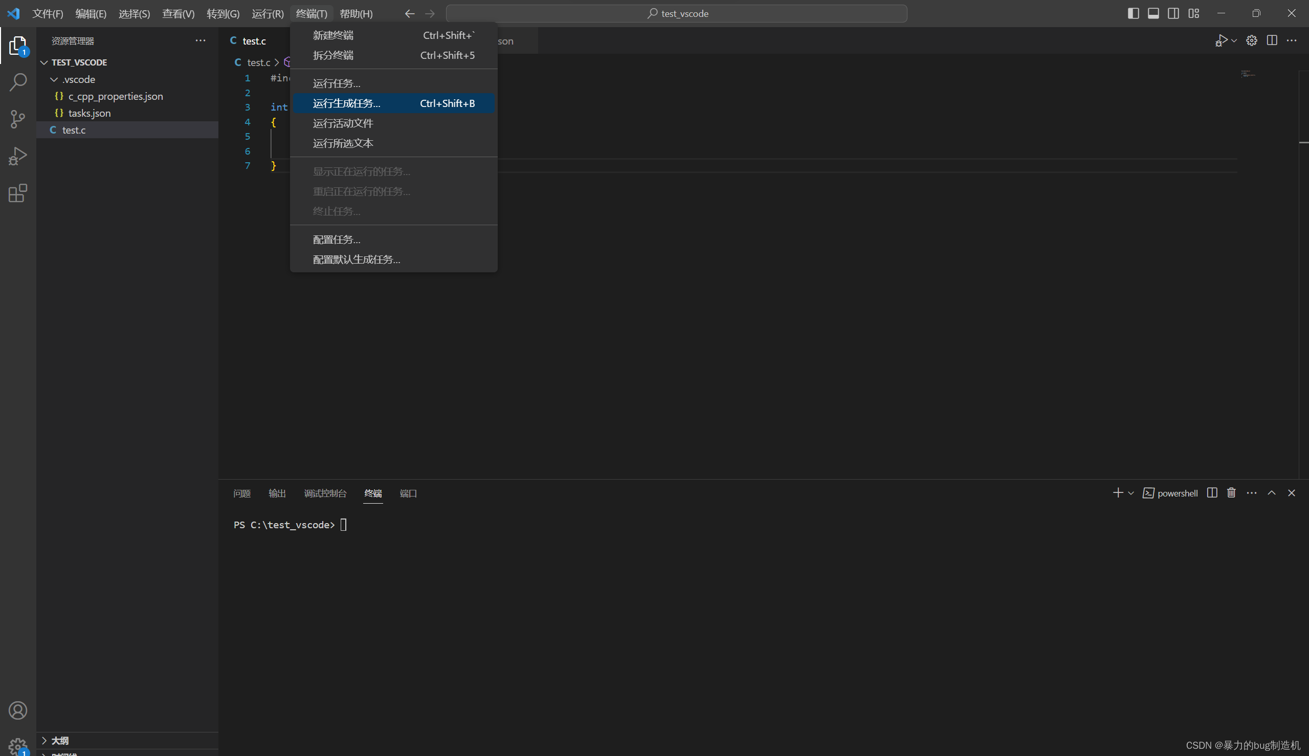The image size is (1309, 756).
Task: Close the terminal panel
Action: 1292,493
